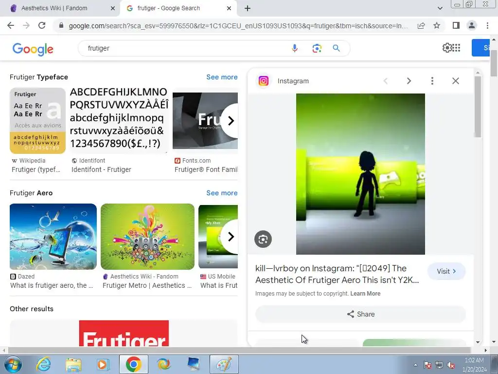The width and height of the screenshot is (498, 374).
Task: Close the image preview panel
Action: pos(455,81)
